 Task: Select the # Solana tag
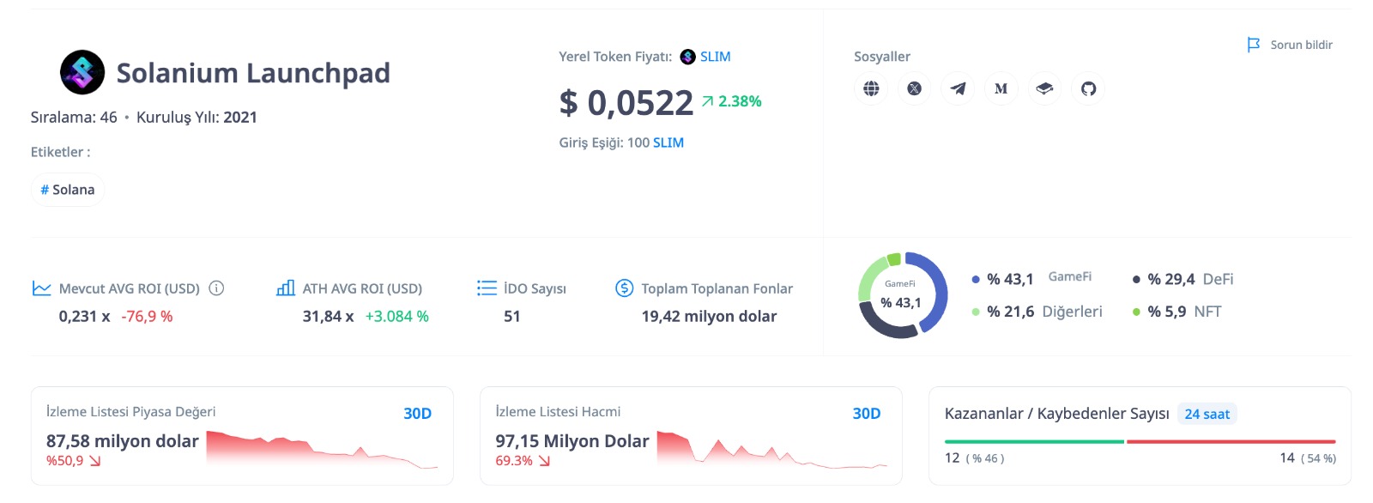coord(68,190)
